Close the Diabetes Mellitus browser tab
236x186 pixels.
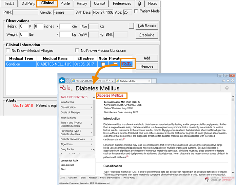pyautogui.click(x=149, y=81)
